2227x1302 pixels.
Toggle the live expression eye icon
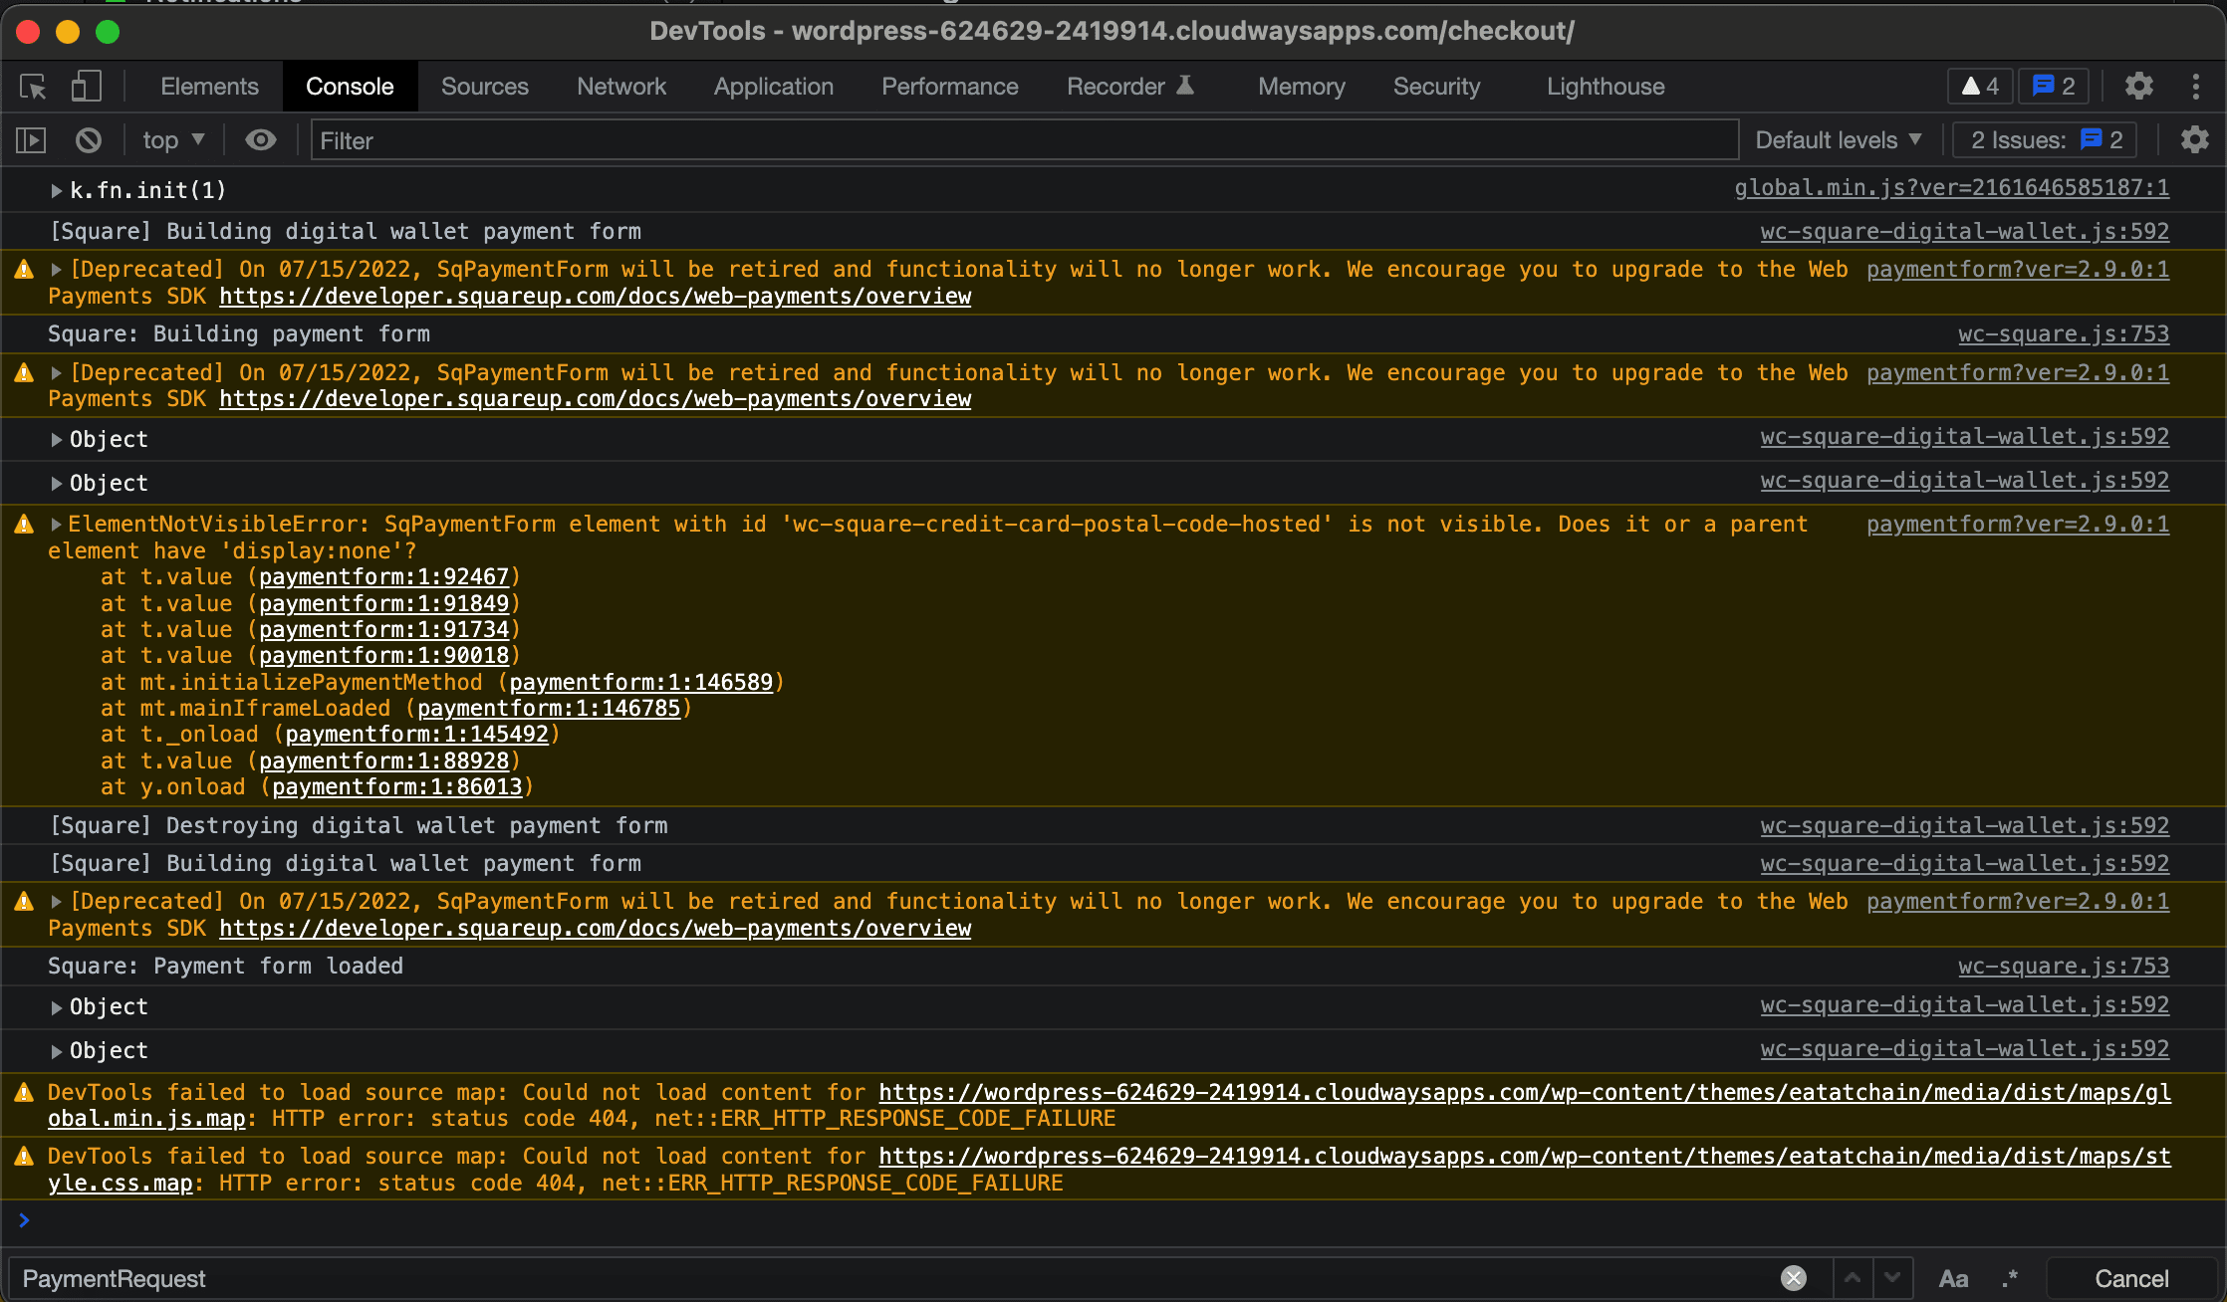pyautogui.click(x=261, y=140)
